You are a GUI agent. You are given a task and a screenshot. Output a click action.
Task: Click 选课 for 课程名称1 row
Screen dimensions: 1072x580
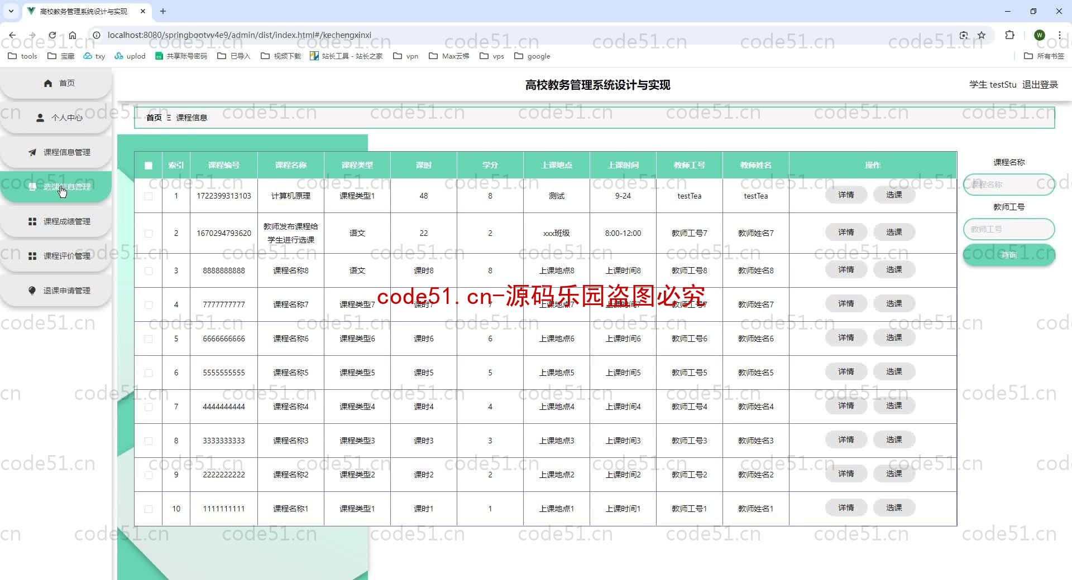coord(894,508)
